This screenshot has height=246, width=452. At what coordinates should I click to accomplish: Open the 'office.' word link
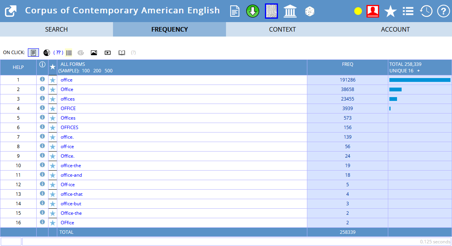(x=67, y=137)
